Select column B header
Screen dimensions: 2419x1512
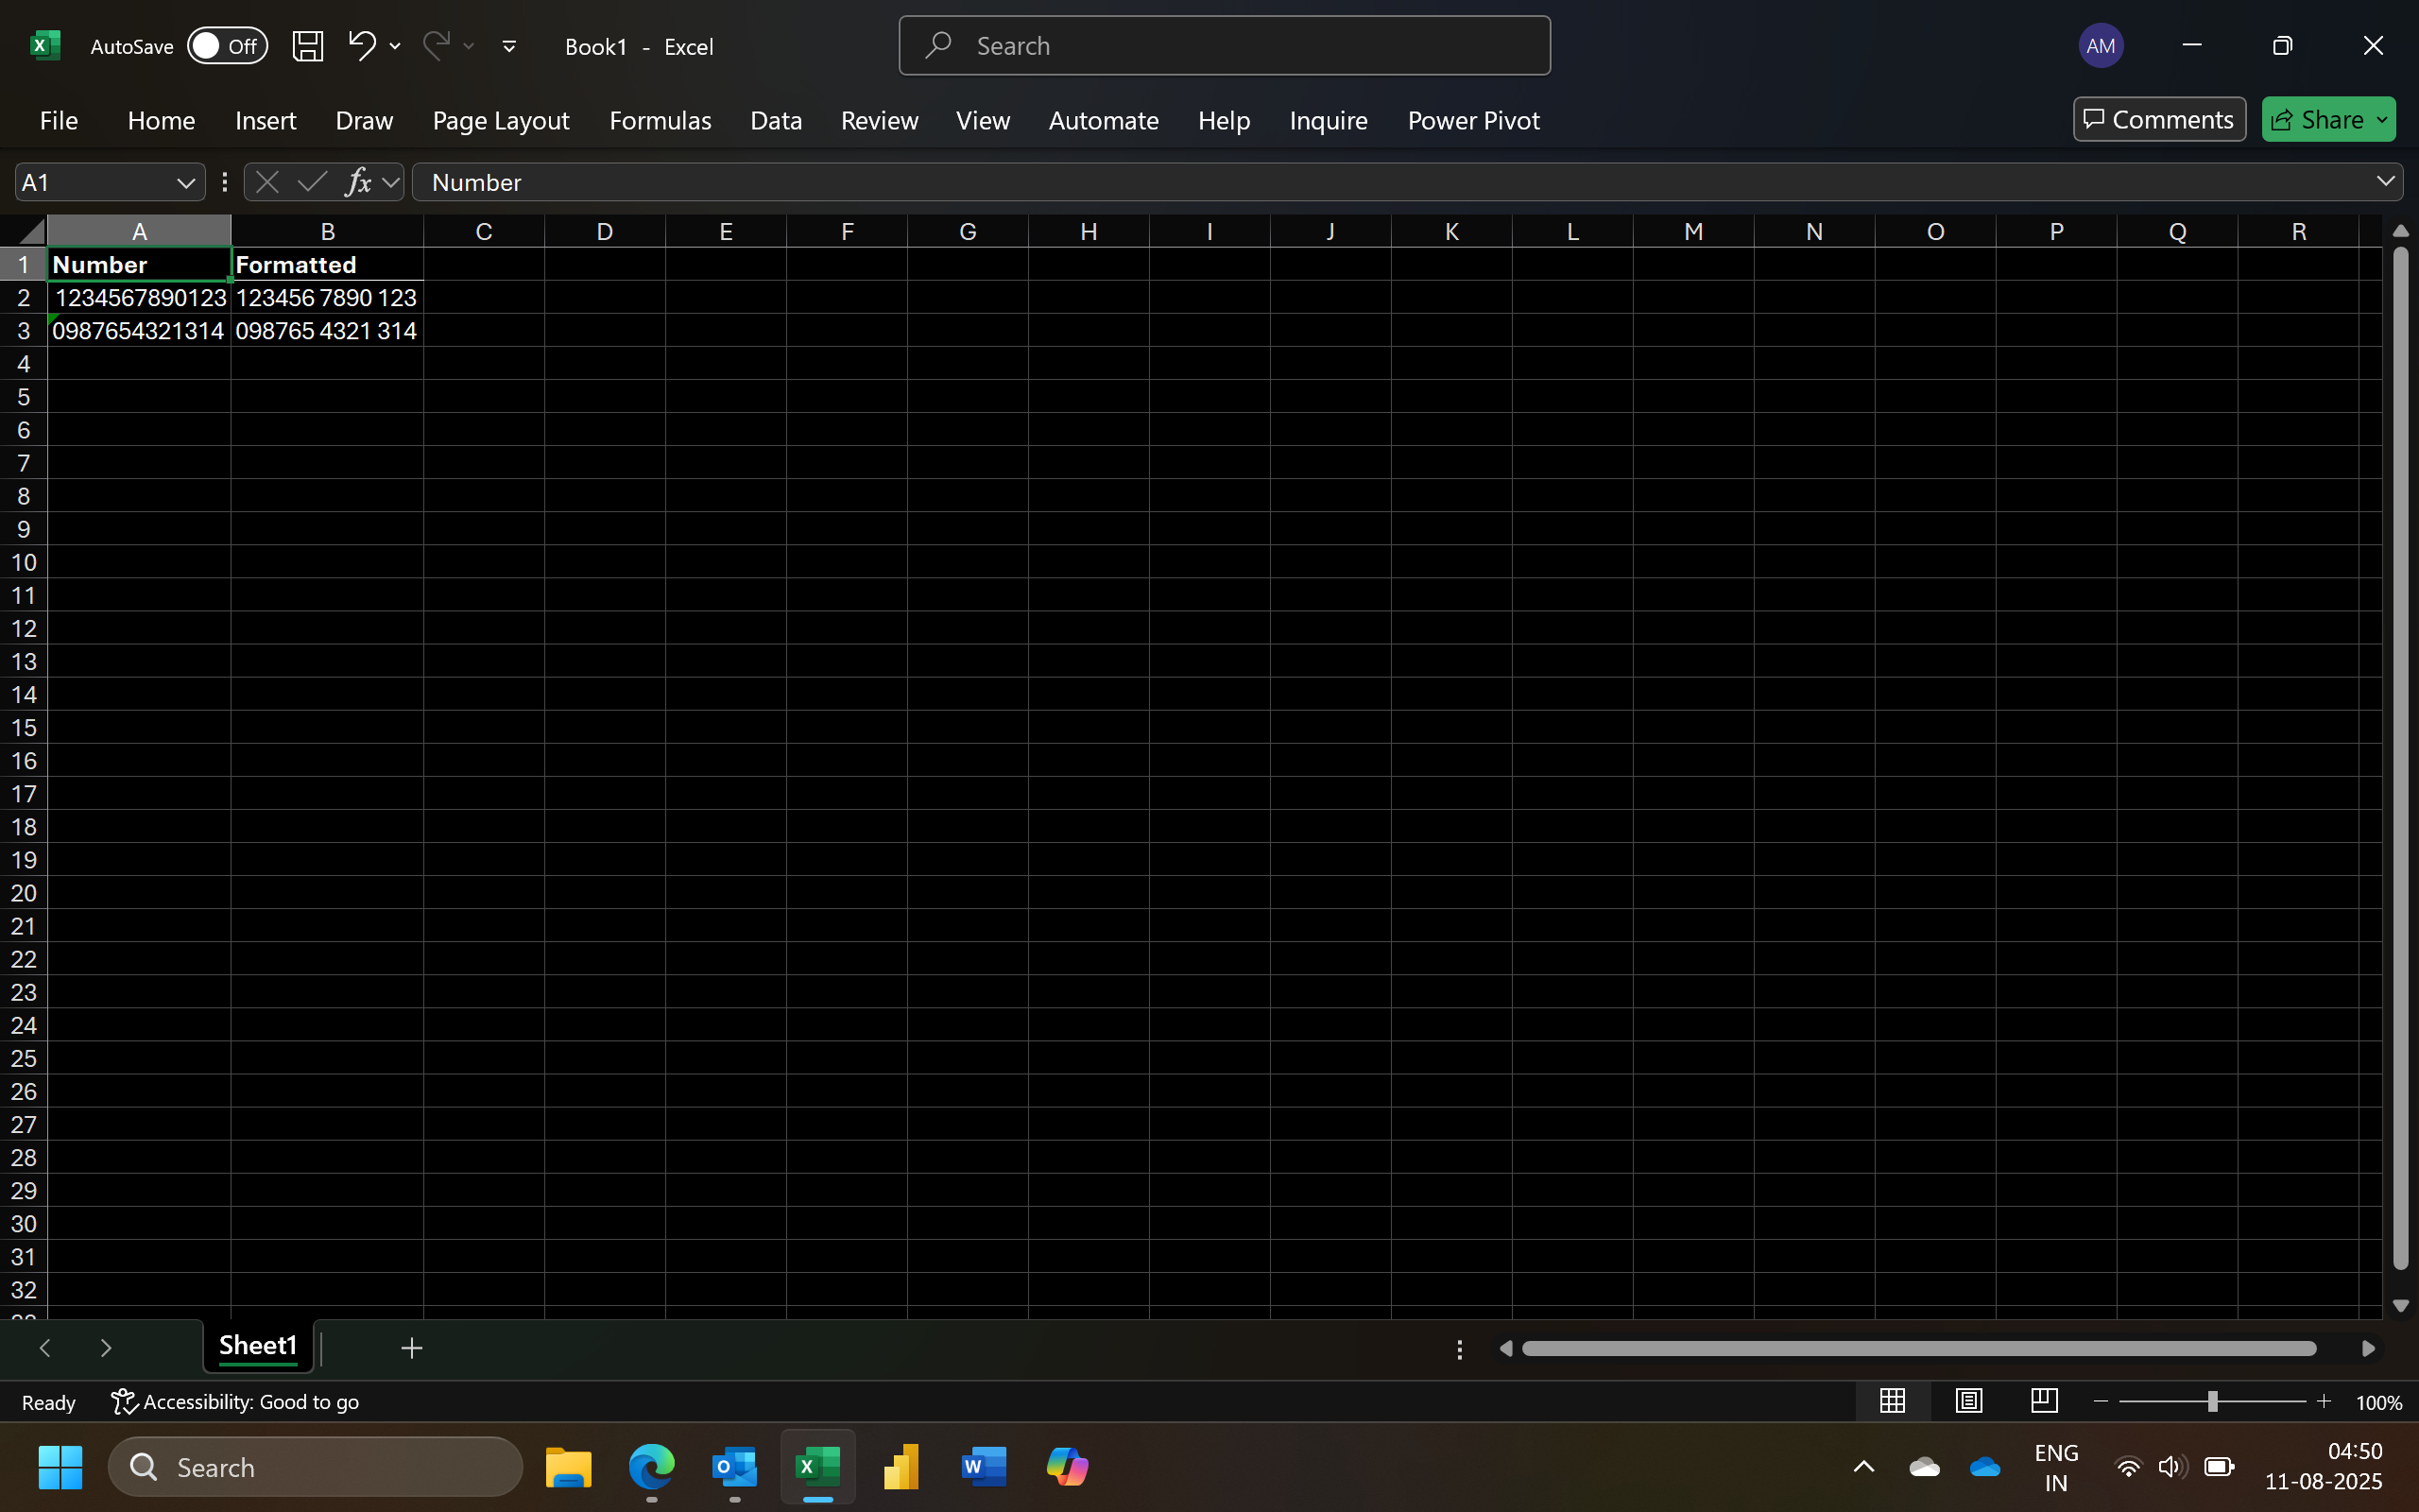tap(328, 231)
